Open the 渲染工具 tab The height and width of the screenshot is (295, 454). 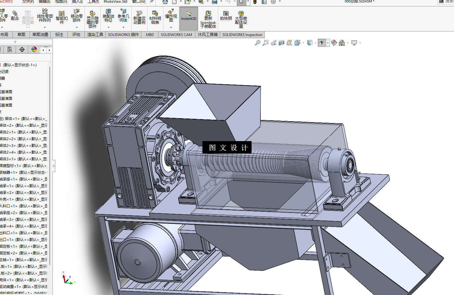coord(95,35)
